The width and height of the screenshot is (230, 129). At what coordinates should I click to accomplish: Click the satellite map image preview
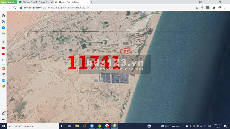point(118,67)
